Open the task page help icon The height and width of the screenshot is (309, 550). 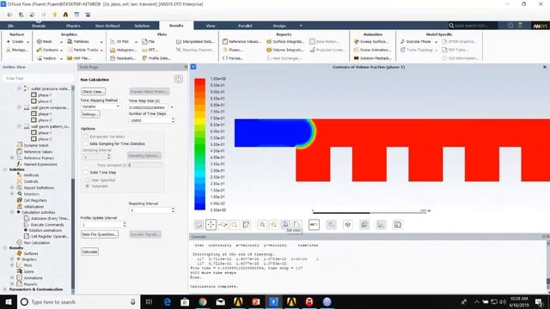point(178,79)
